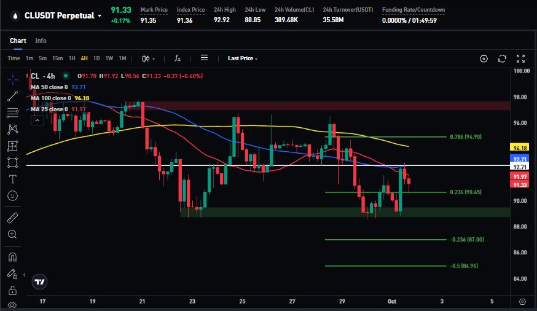Click the yellow 94.18 price axis tag
537x311 pixels.
[x=520, y=148]
